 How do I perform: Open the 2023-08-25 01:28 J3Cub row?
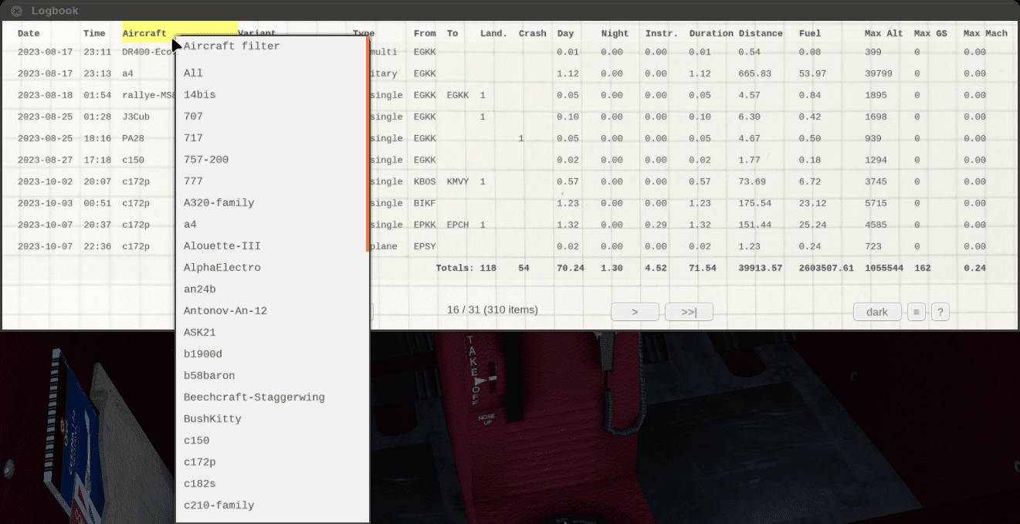[510, 117]
